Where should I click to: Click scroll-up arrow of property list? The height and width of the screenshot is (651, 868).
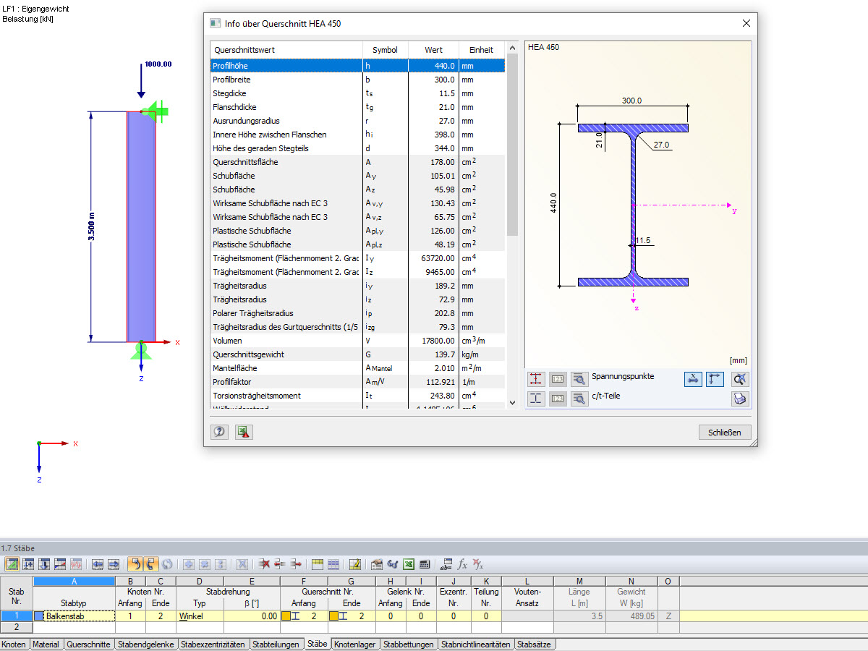513,49
